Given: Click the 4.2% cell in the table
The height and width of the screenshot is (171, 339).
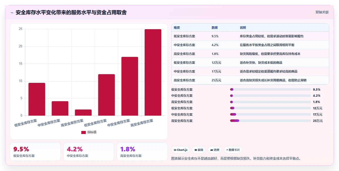Looking at the screenshot, I should point(215,45).
